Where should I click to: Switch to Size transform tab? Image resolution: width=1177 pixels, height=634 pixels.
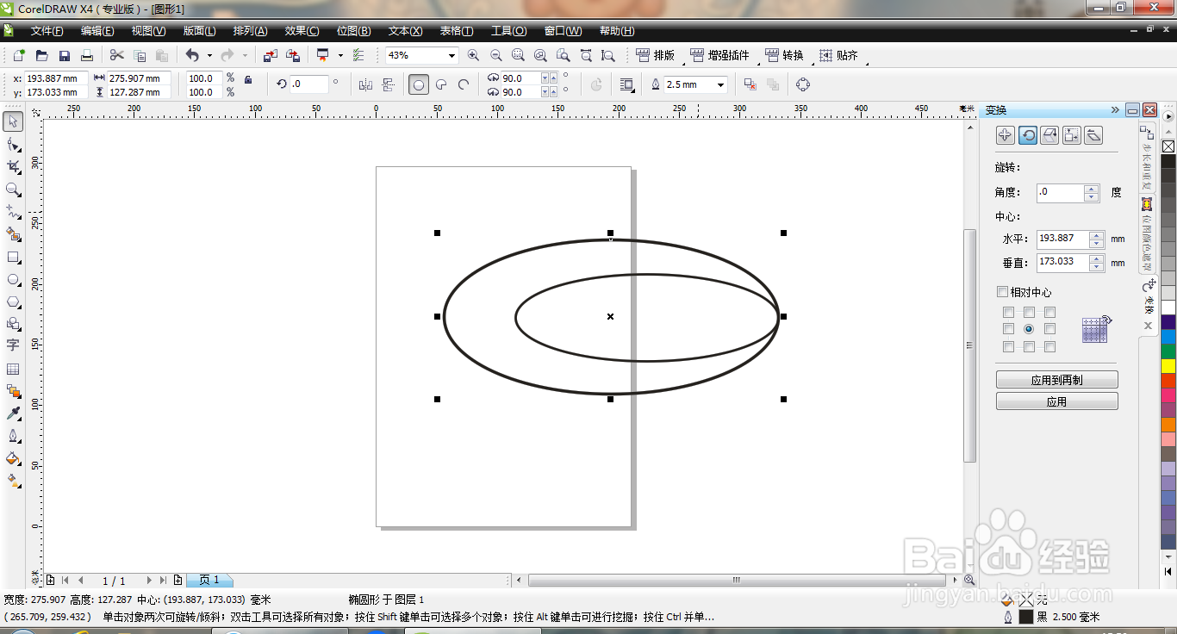(x=1071, y=135)
